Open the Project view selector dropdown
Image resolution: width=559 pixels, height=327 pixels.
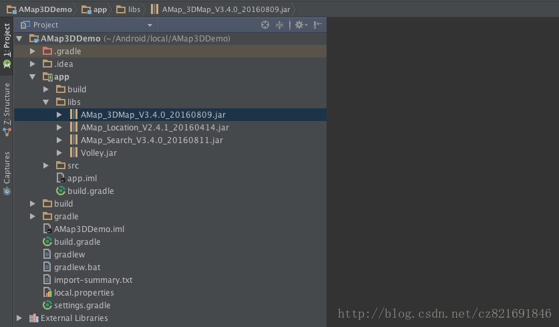(150, 25)
